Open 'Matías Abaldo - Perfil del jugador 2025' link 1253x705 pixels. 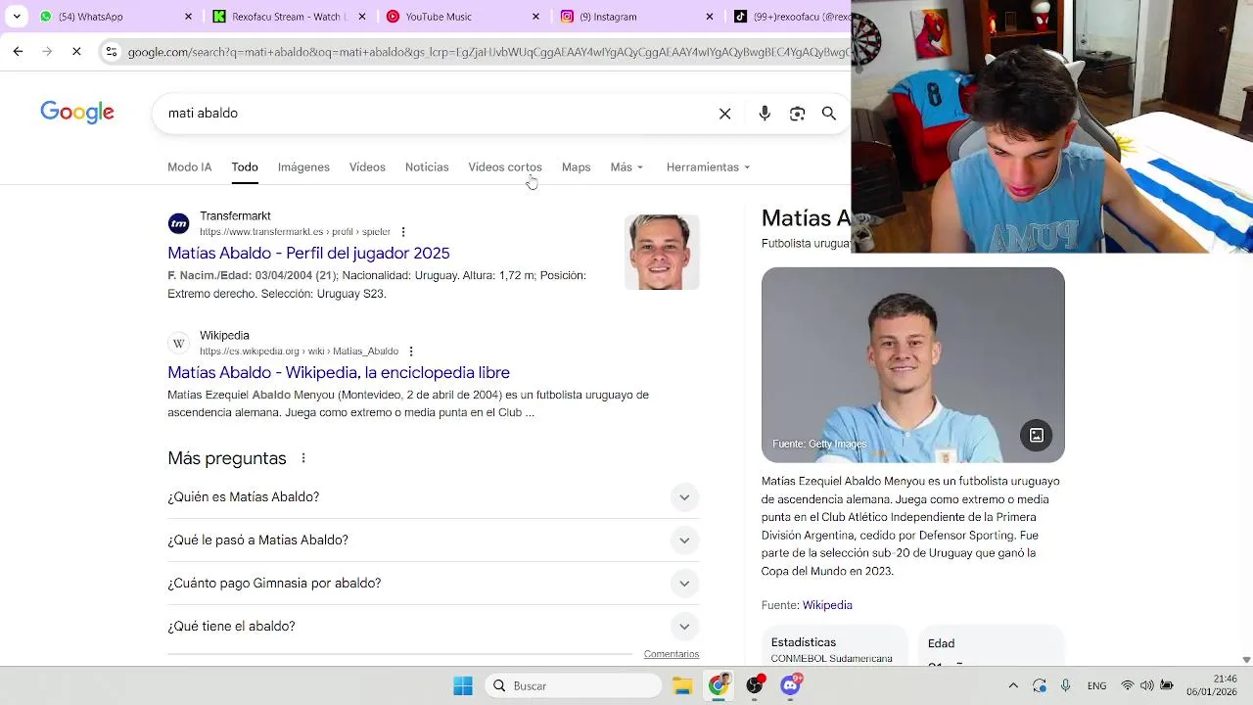[x=308, y=254]
